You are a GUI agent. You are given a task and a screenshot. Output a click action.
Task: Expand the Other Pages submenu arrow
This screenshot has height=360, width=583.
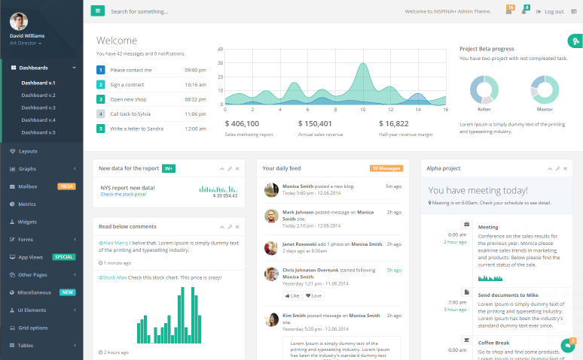tap(75, 275)
